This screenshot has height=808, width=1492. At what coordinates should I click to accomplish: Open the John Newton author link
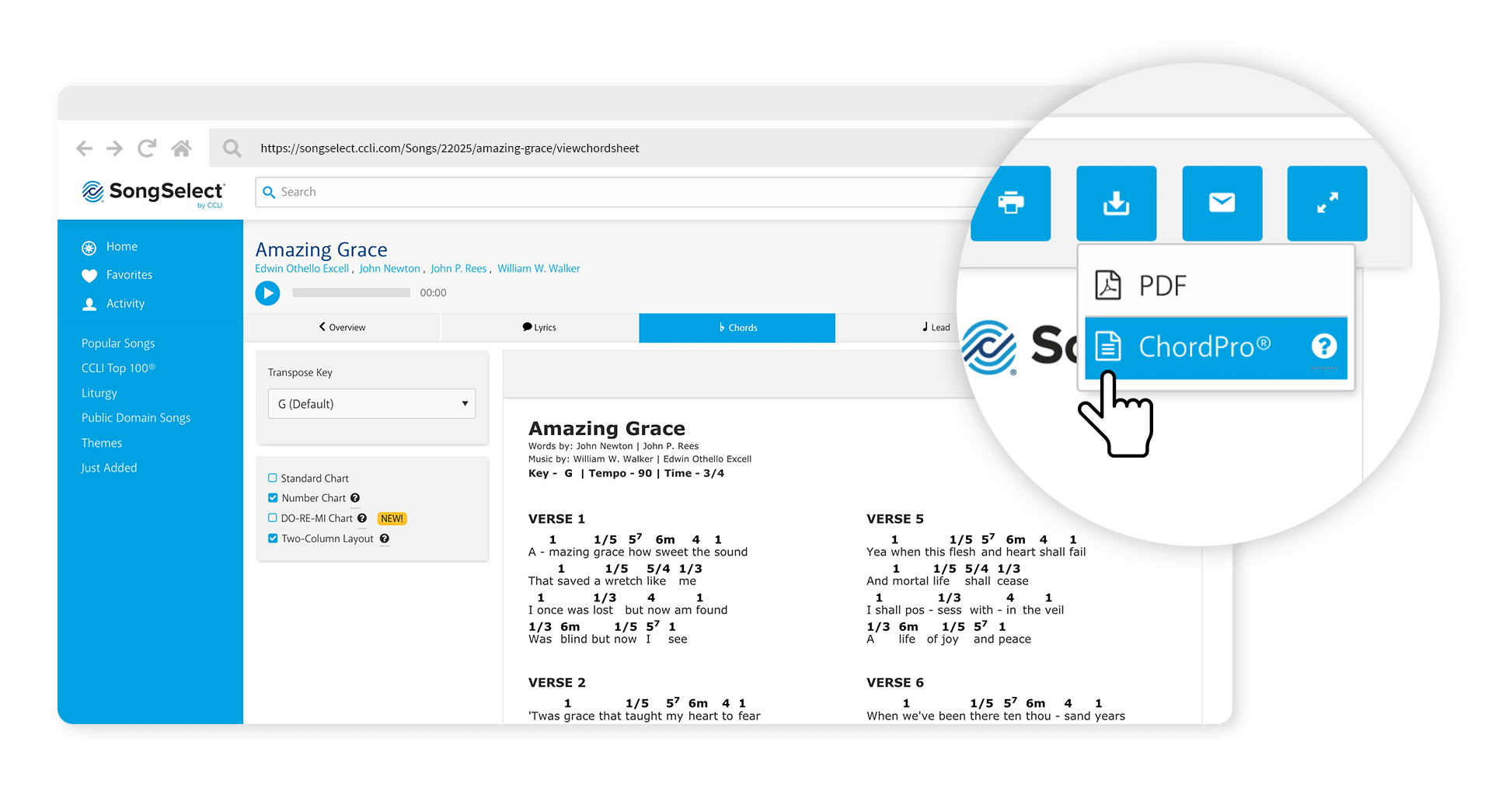pos(389,269)
